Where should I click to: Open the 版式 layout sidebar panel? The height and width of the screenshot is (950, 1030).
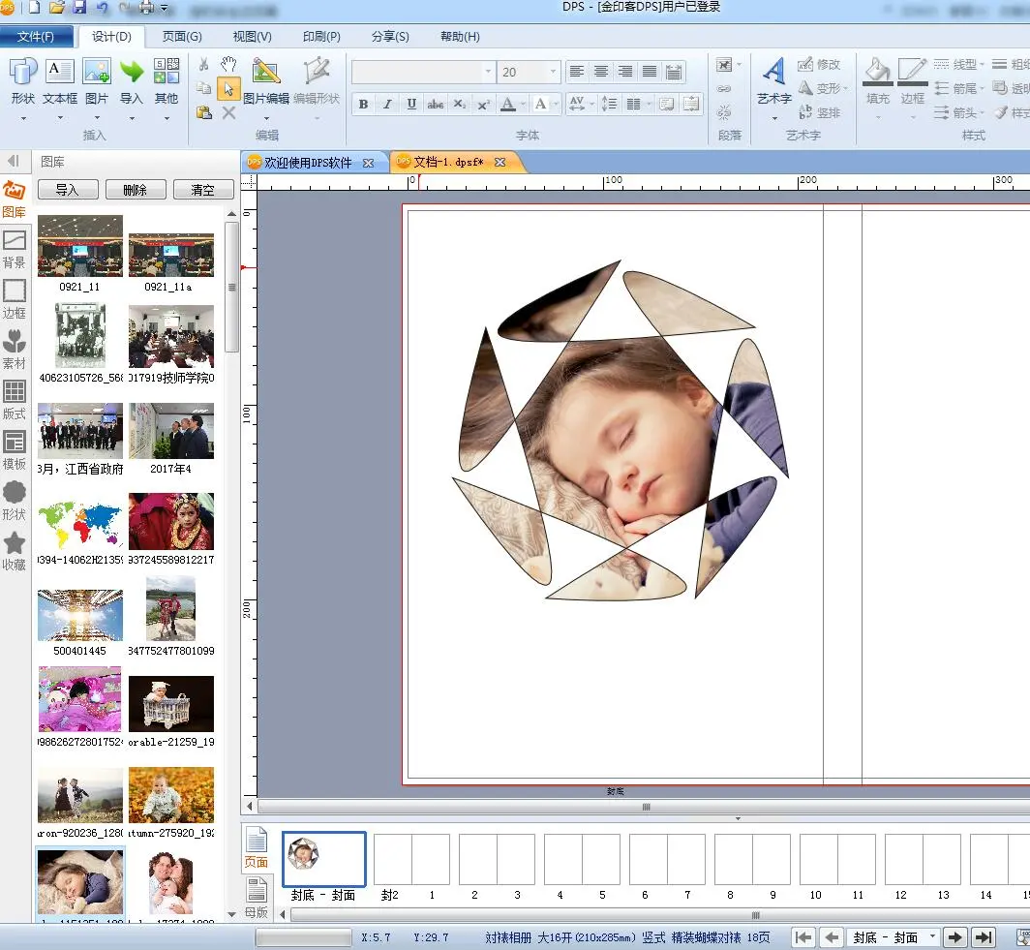click(14, 401)
